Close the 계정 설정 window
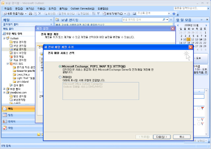The height and width of the screenshot is (149, 211). point(173,29)
